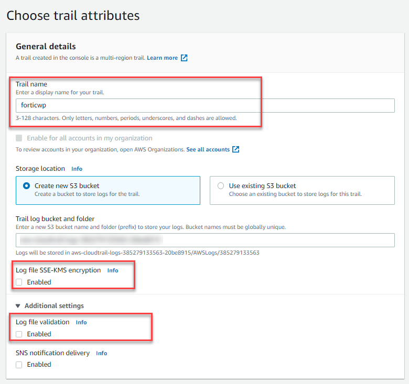Click the Additional settings section header
Screen dimensions: 409x384
54,306
